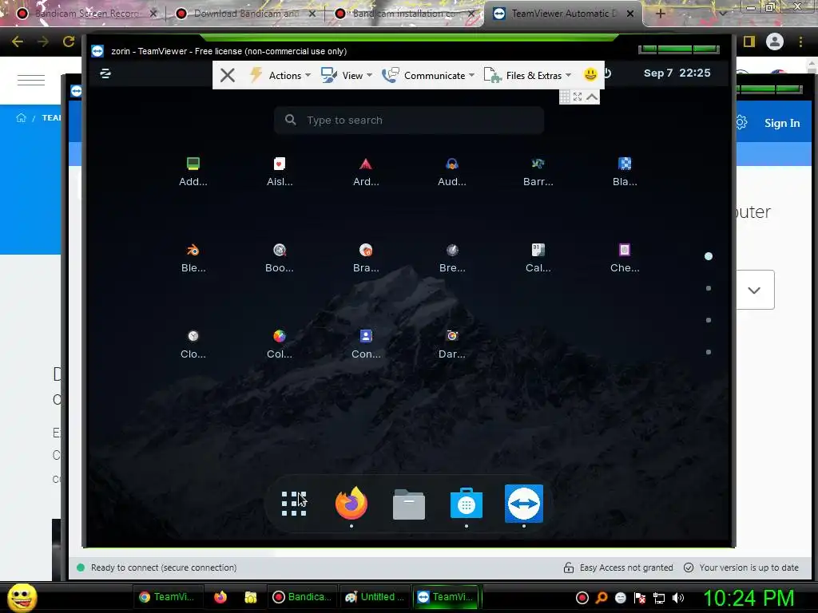Screen dimensions: 818x613
Task: Launch the Bre... app icon
Action: [452, 258]
